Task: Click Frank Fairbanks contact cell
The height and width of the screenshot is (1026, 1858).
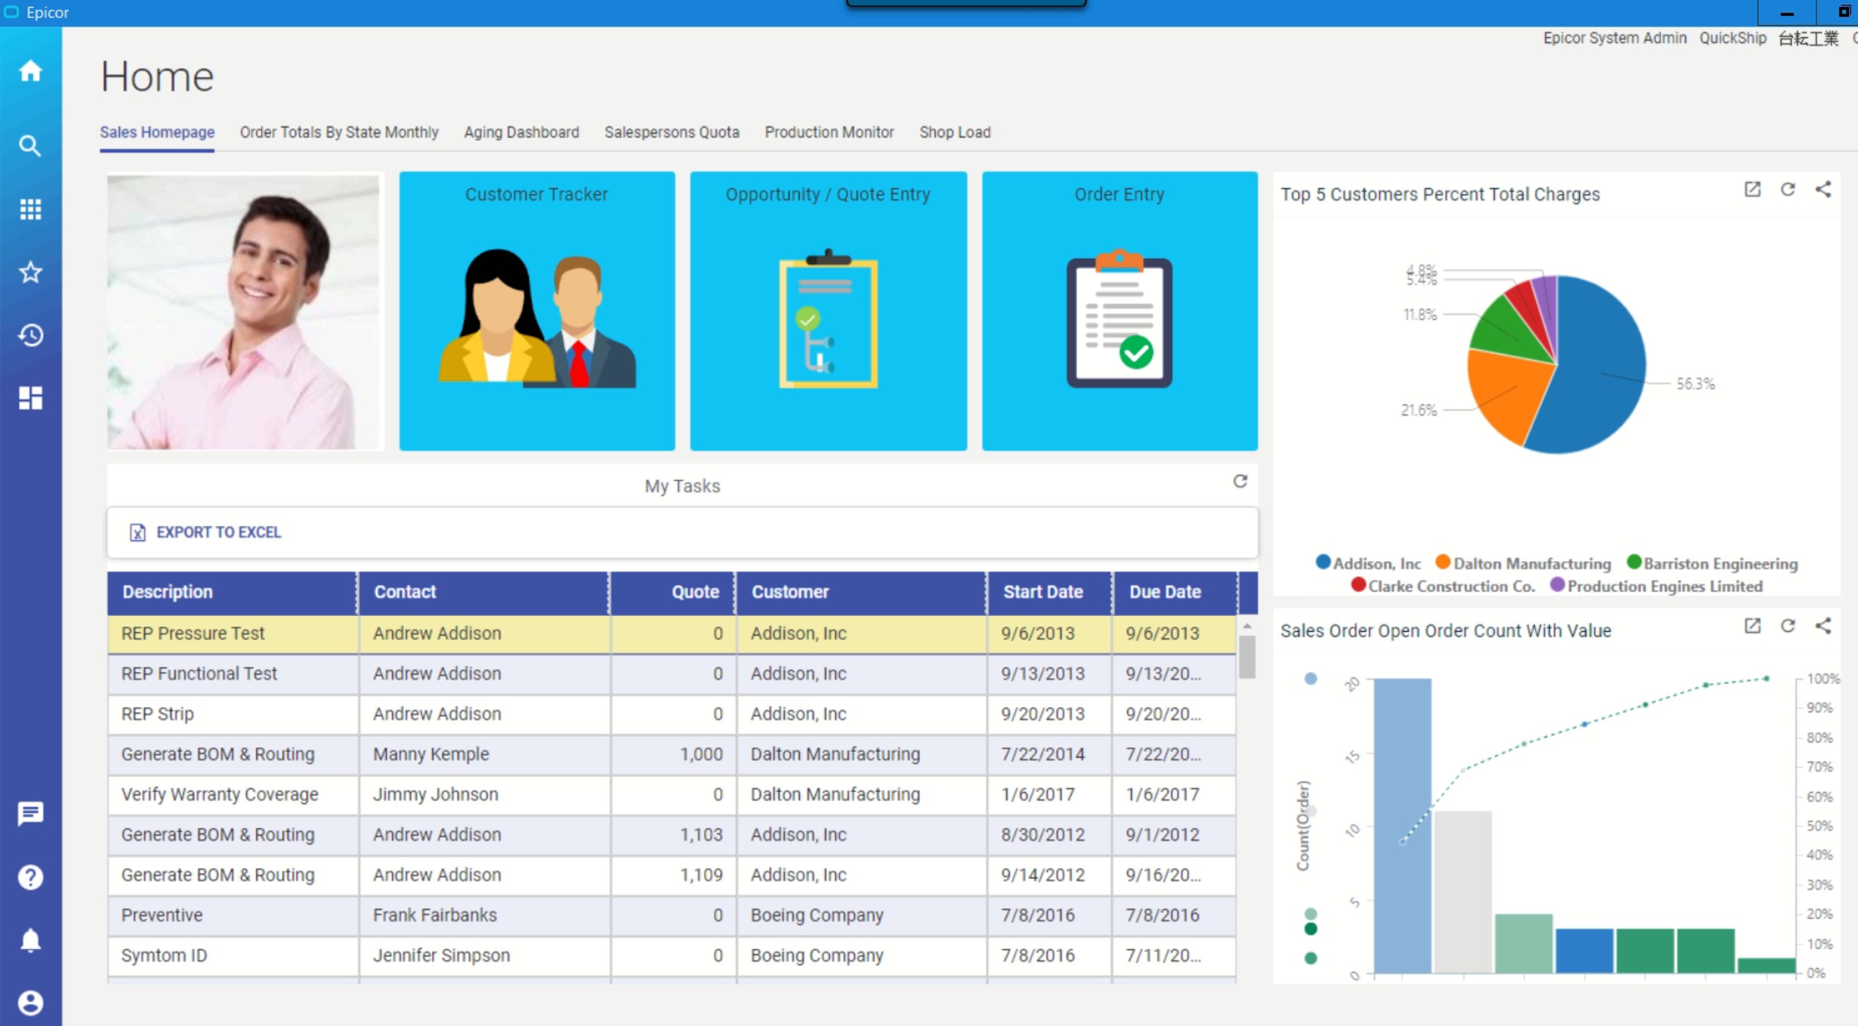Action: pos(483,915)
